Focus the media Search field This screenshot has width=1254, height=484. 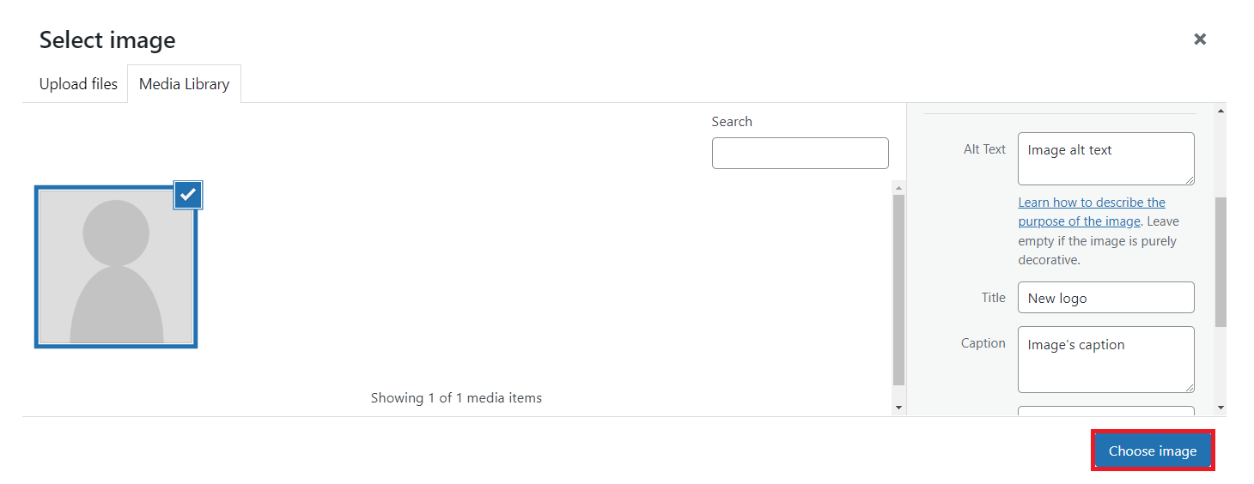coord(800,153)
